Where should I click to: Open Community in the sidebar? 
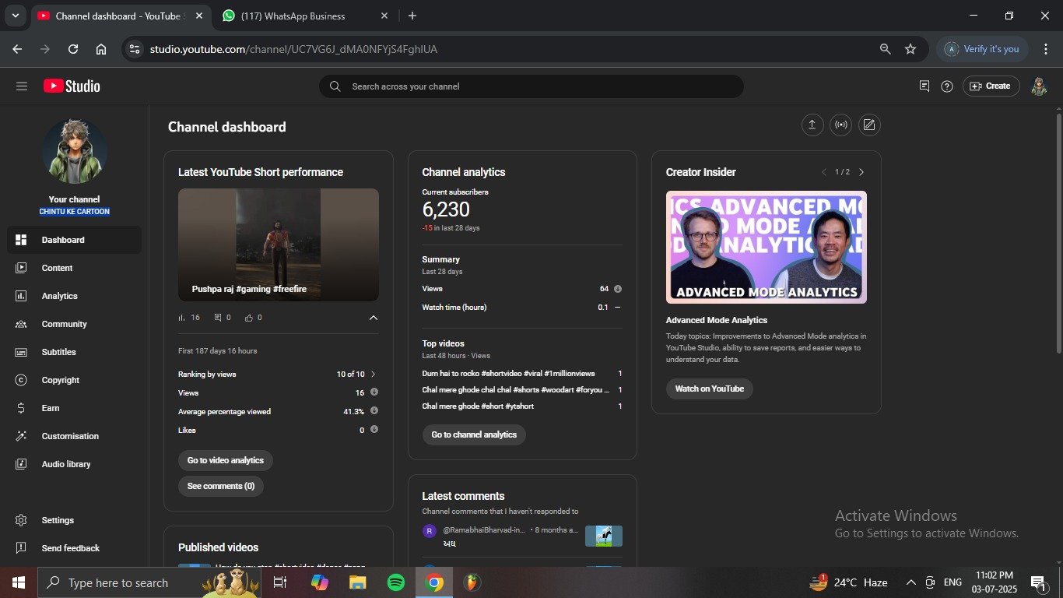point(74,324)
